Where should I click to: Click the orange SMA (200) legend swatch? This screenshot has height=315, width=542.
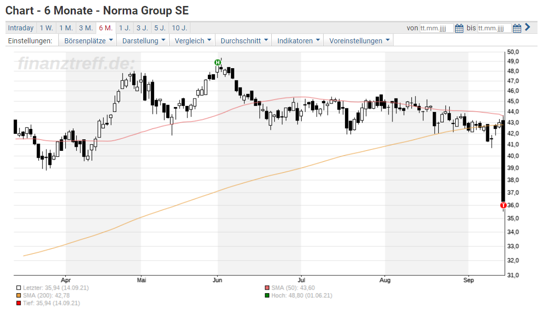pos(18,295)
